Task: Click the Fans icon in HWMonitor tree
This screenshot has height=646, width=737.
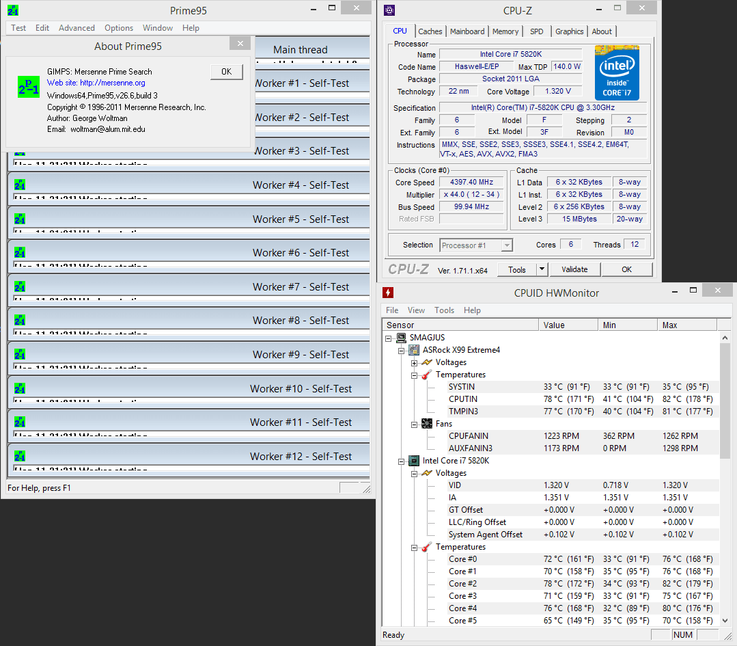Action: (427, 423)
